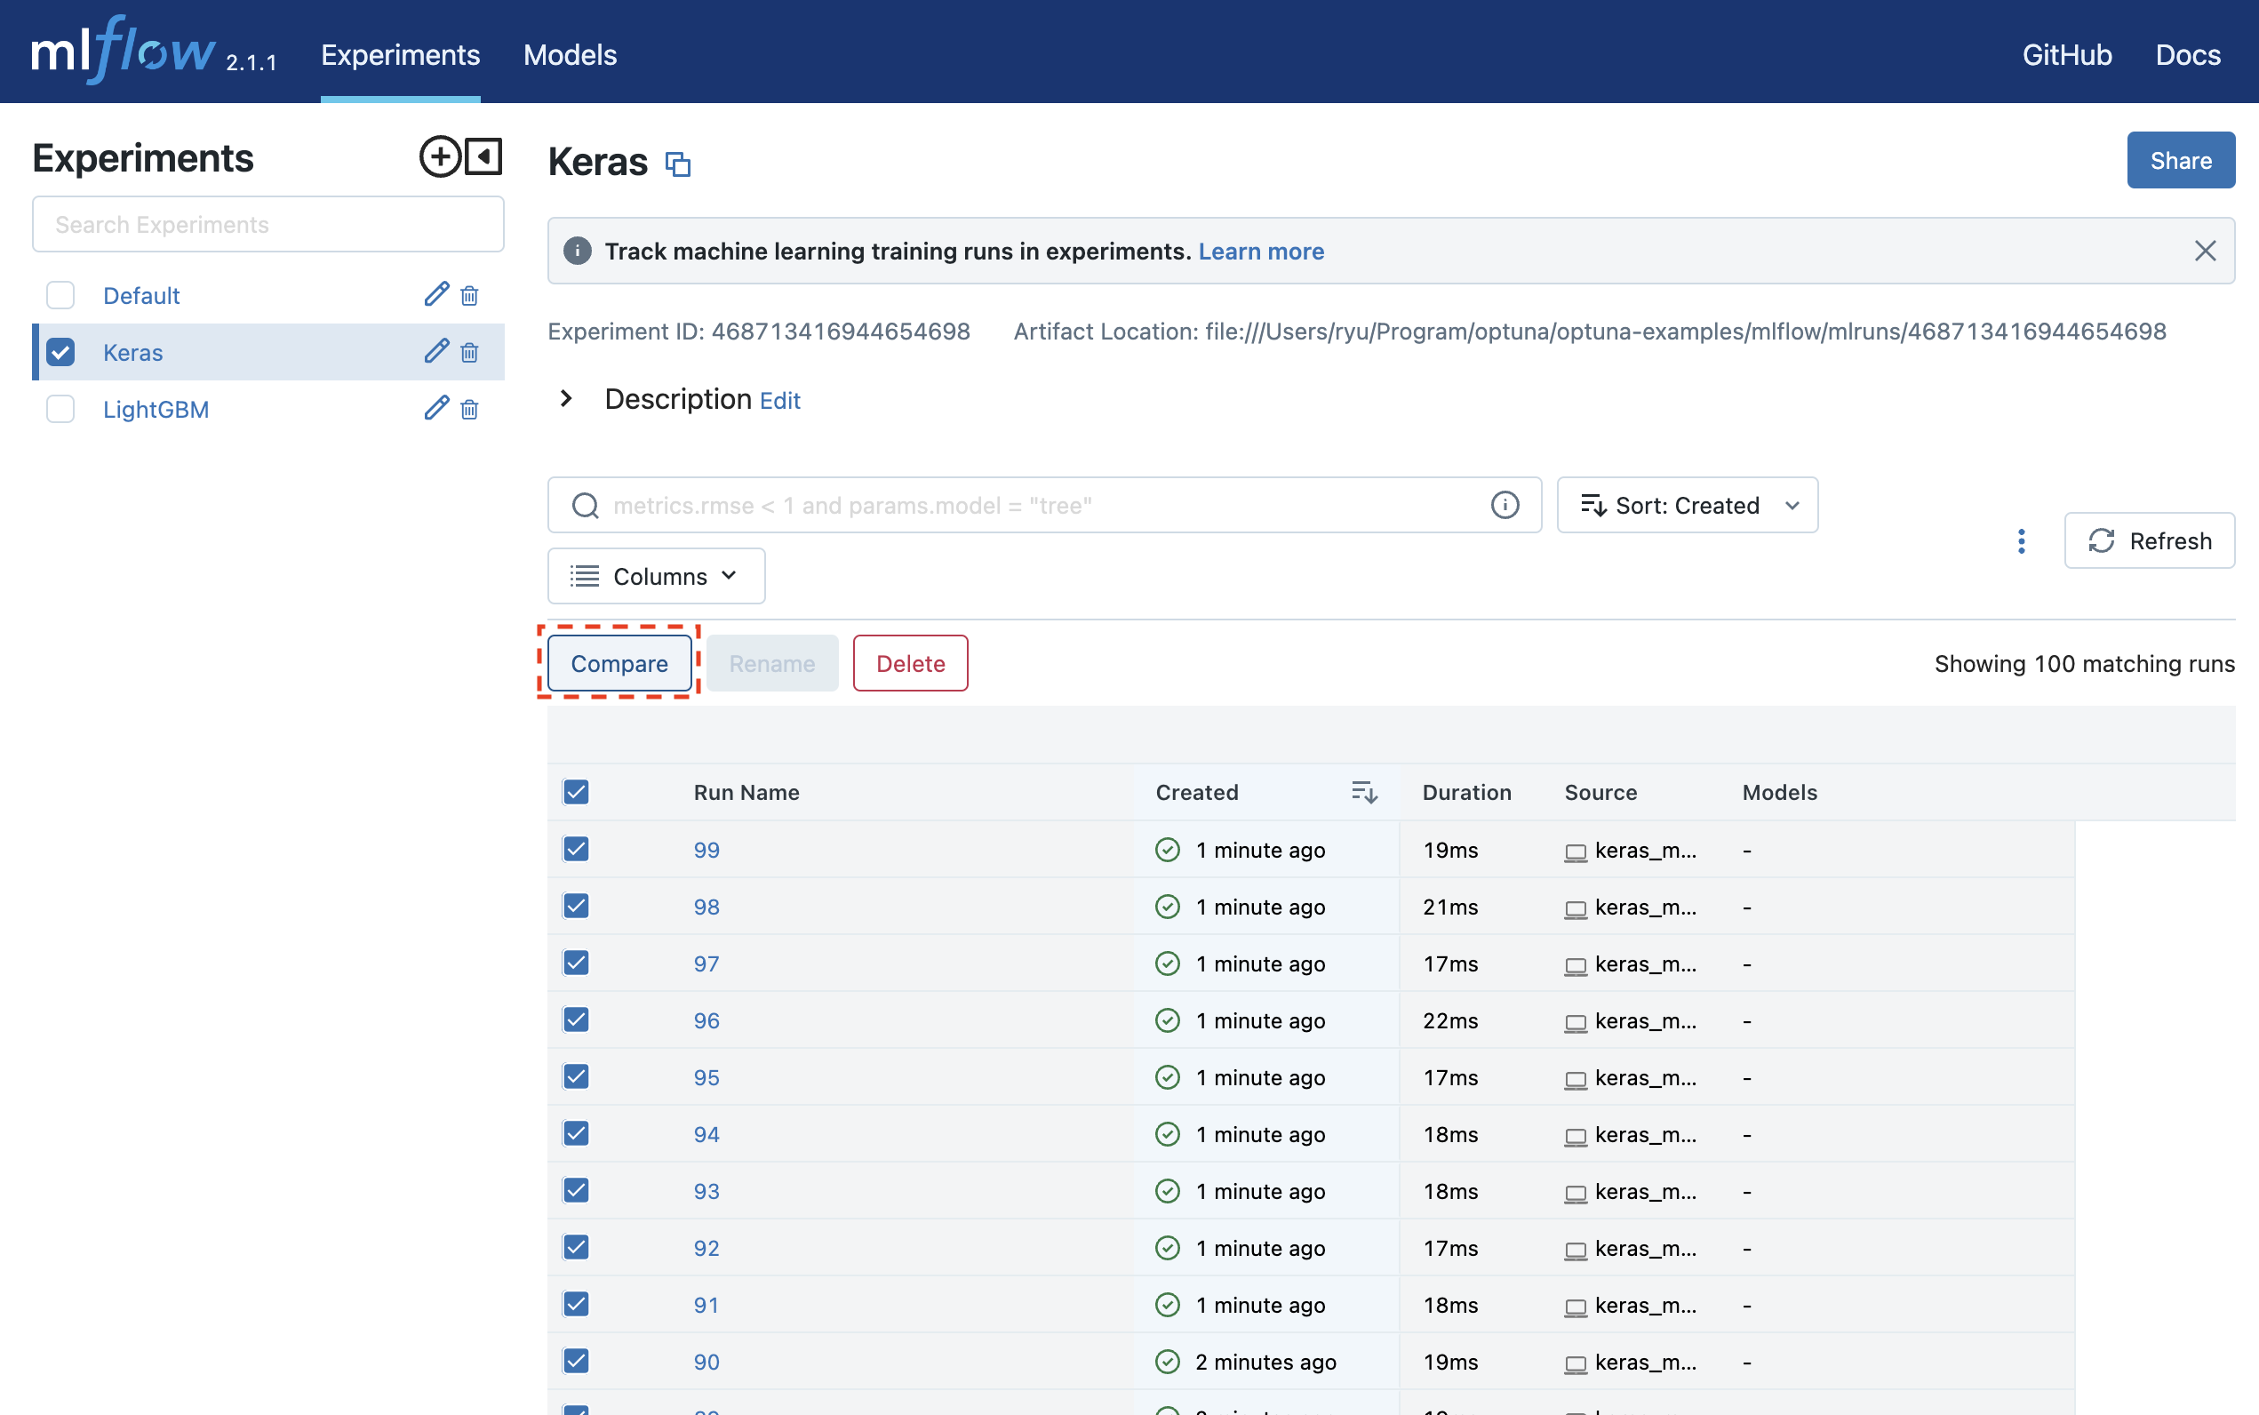Screen dimensions: 2259x1415
Task: Click the Created column sort icon
Action: tap(1364, 793)
